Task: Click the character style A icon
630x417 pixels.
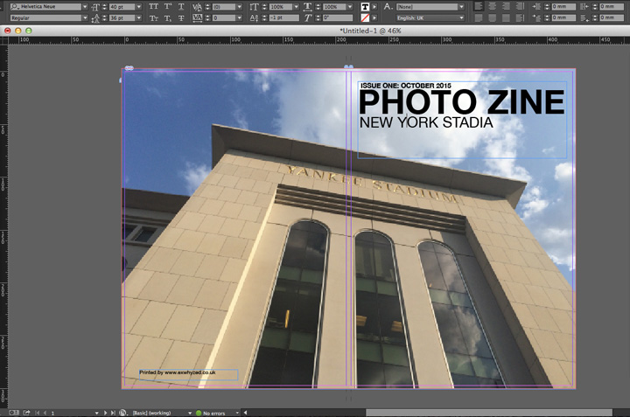Action: pyautogui.click(x=388, y=6)
